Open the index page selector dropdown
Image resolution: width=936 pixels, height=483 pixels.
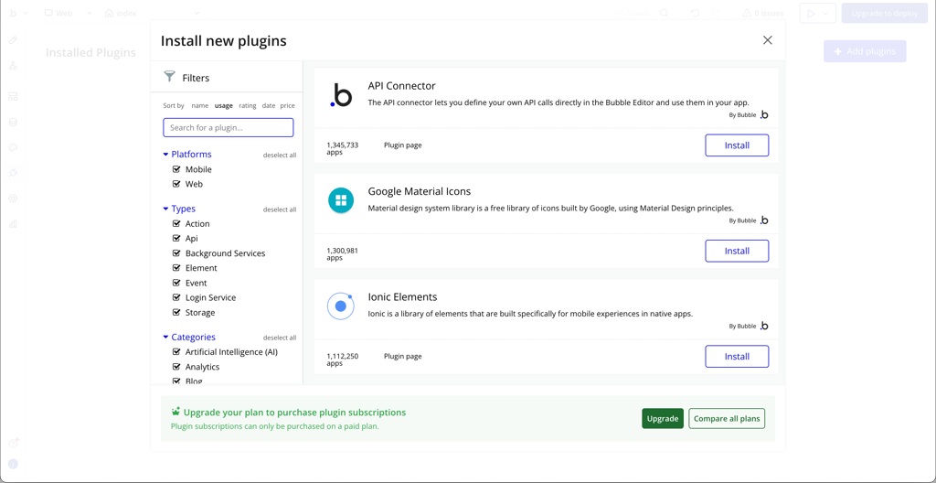tap(197, 13)
